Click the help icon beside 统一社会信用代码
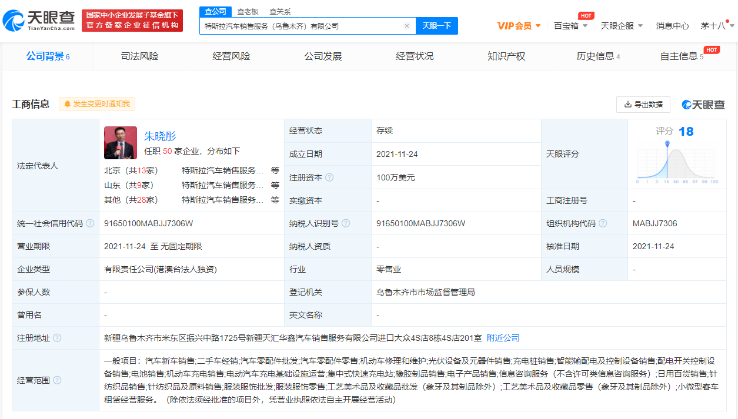 click(x=90, y=223)
